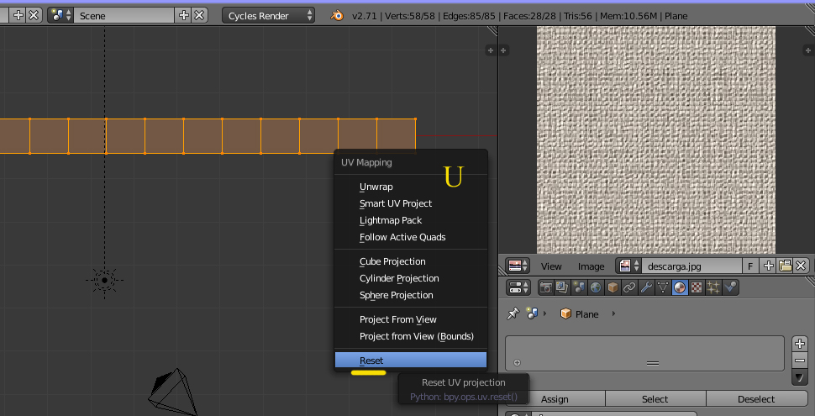
Task: Open the Constraints chain-link tab
Action: click(x=629, y=287)
